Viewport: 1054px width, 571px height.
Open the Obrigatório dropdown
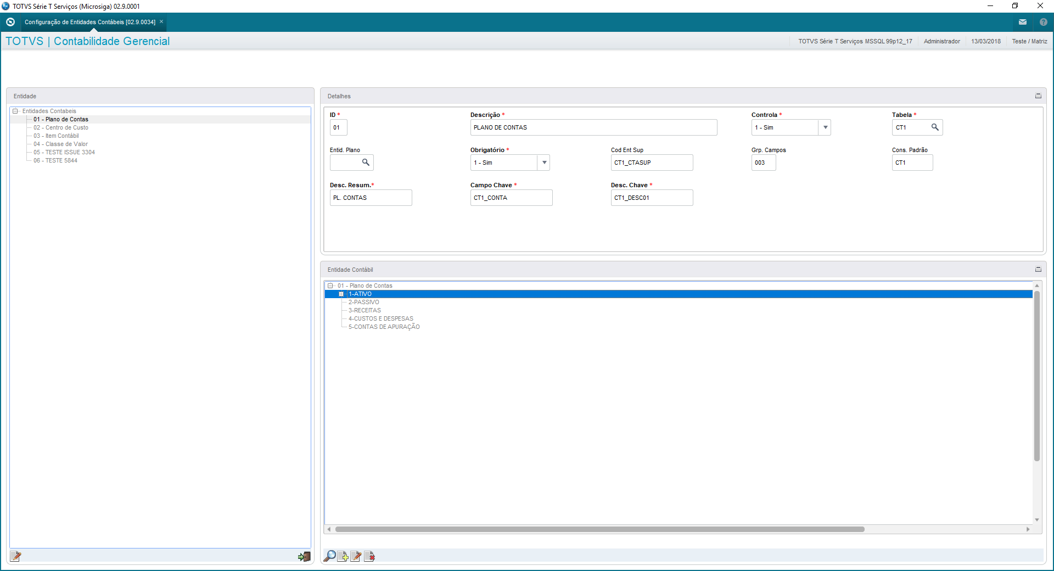[x=544, y=163]
